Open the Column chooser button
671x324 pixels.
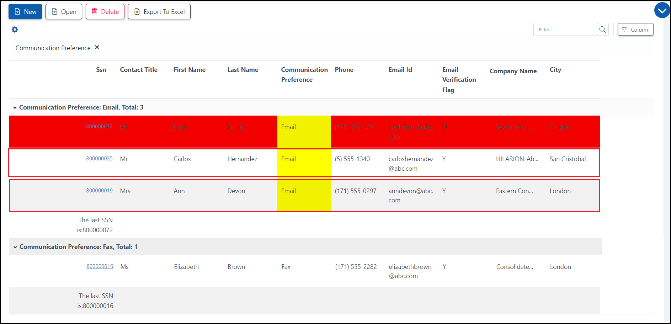635,30
